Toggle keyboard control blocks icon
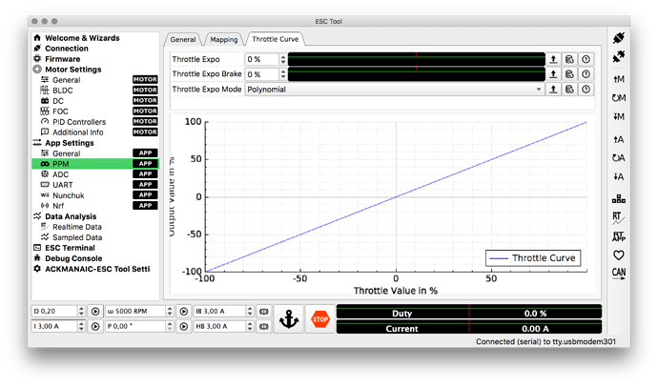 619,198
